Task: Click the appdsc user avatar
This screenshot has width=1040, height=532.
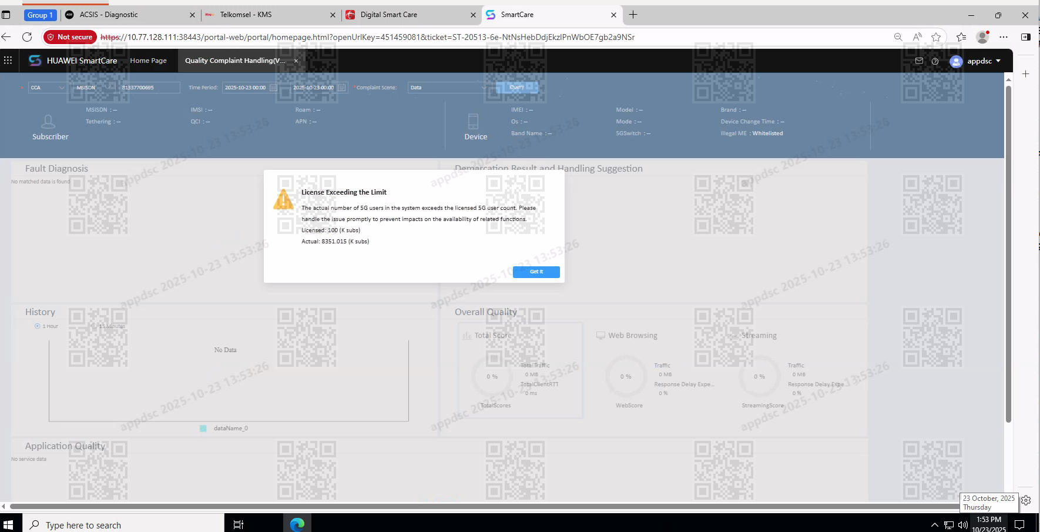Action: tap(956, 61)
